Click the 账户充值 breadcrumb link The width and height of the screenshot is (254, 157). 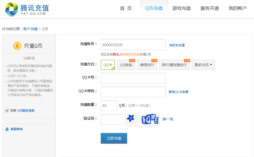(x=30, y=29)
